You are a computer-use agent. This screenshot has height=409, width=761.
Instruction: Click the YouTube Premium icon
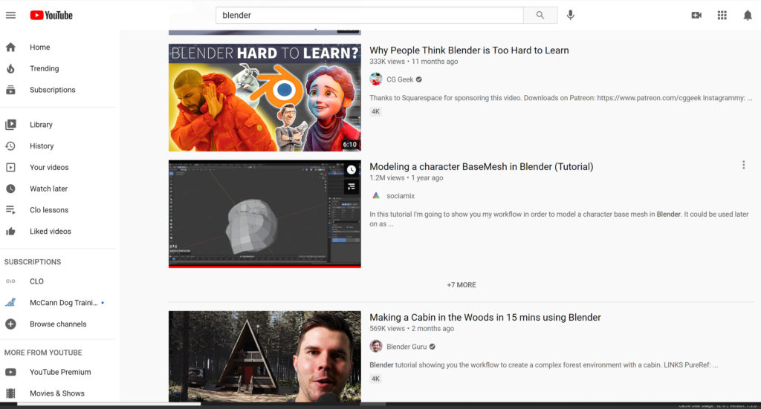10,372
